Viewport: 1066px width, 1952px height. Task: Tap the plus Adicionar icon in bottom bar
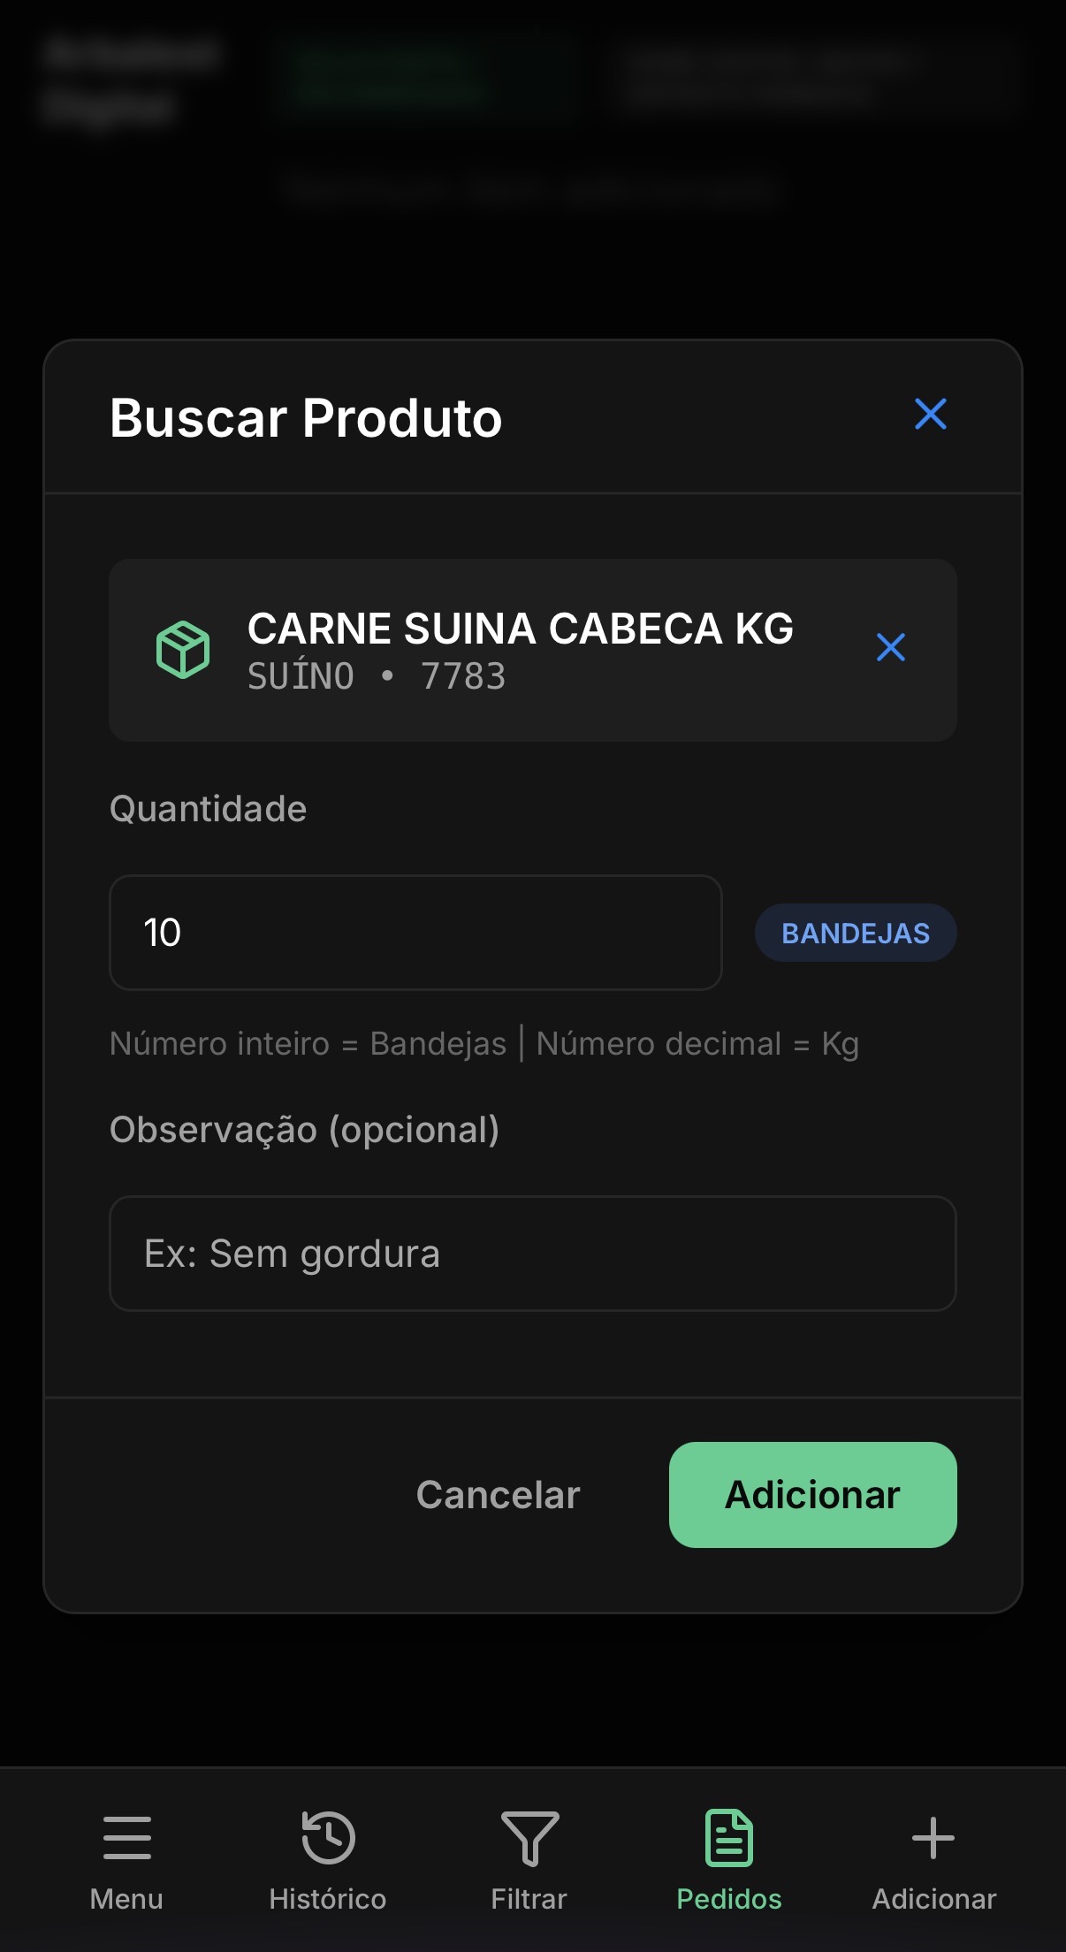[x=933, y=1839]
